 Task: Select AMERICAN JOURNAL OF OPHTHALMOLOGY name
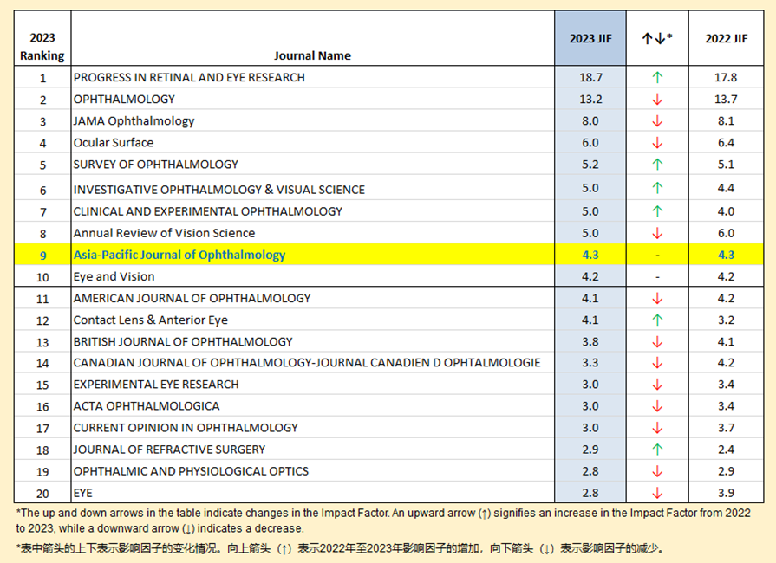(192, 299)
